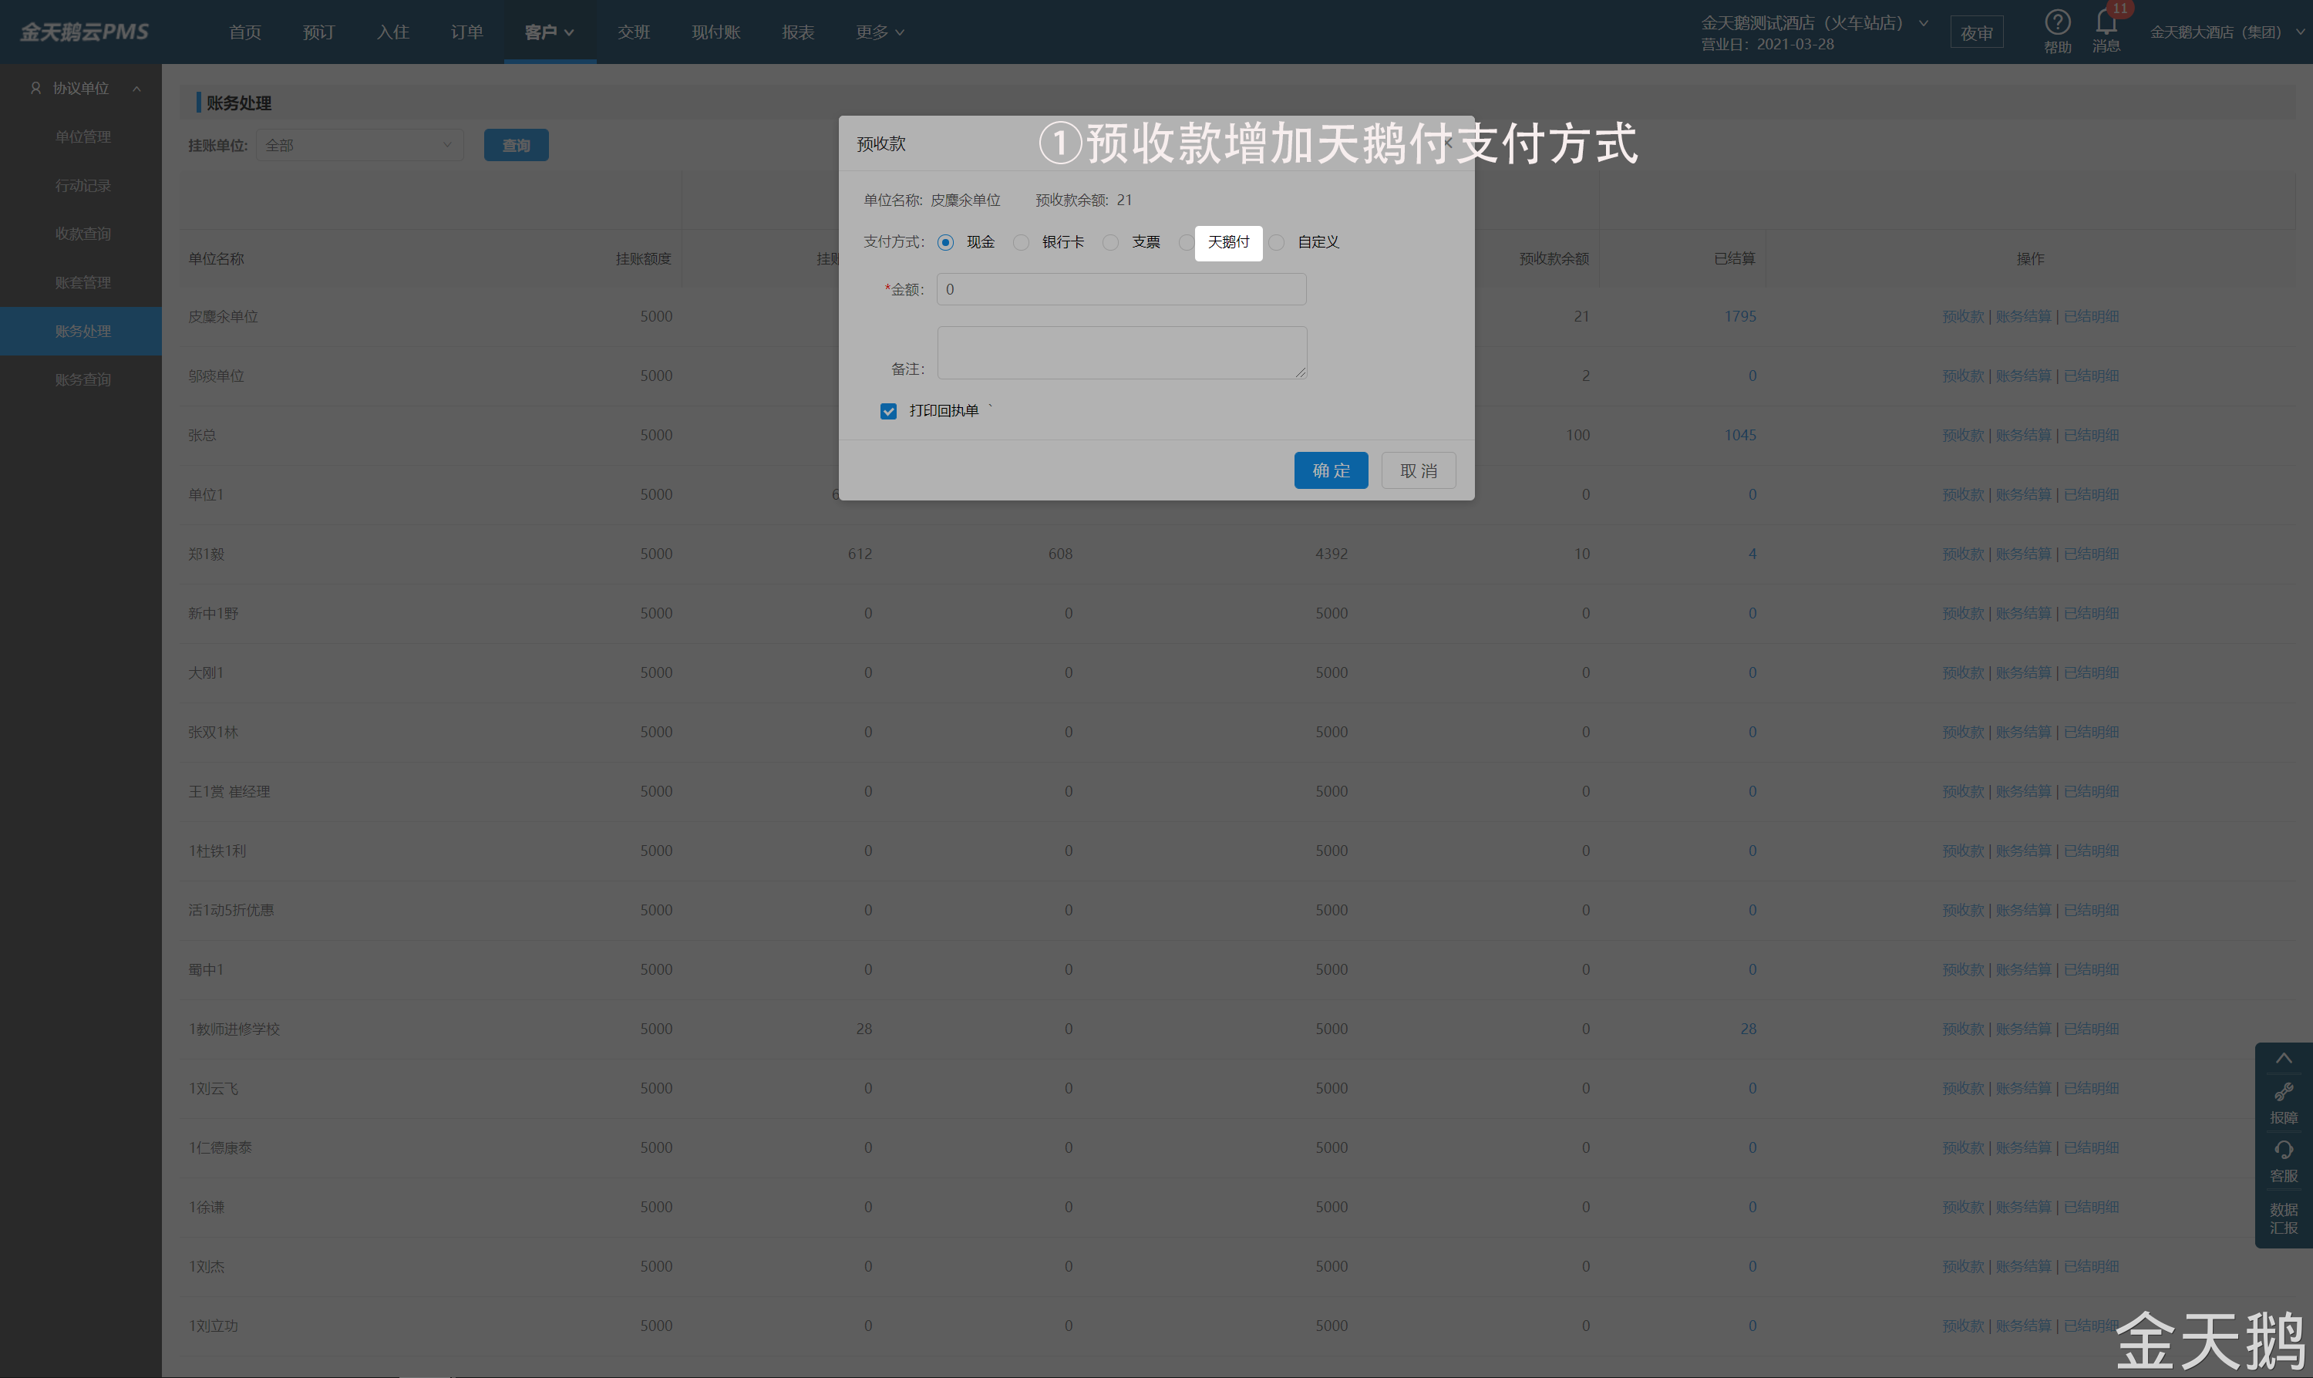This screenshot has width=2313, height=1378.
Task: Click the 单位名称 column header
Action: click(x=216, y=259)
